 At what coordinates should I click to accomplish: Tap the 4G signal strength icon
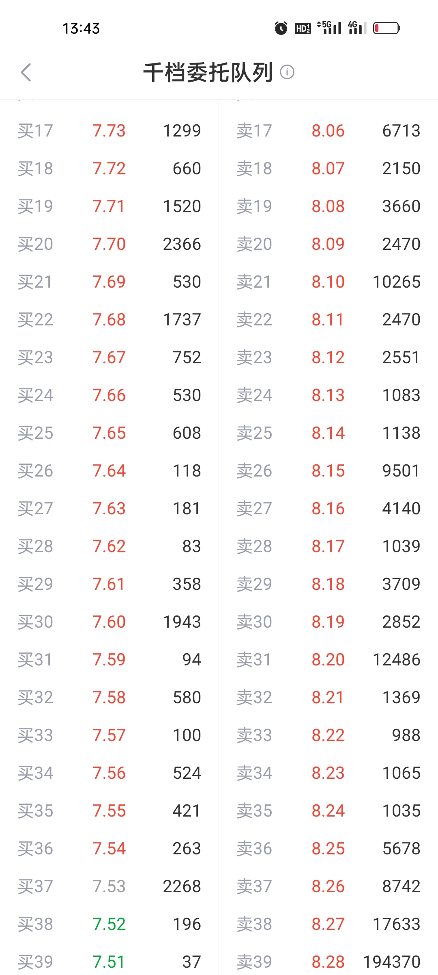pos(357,27)
